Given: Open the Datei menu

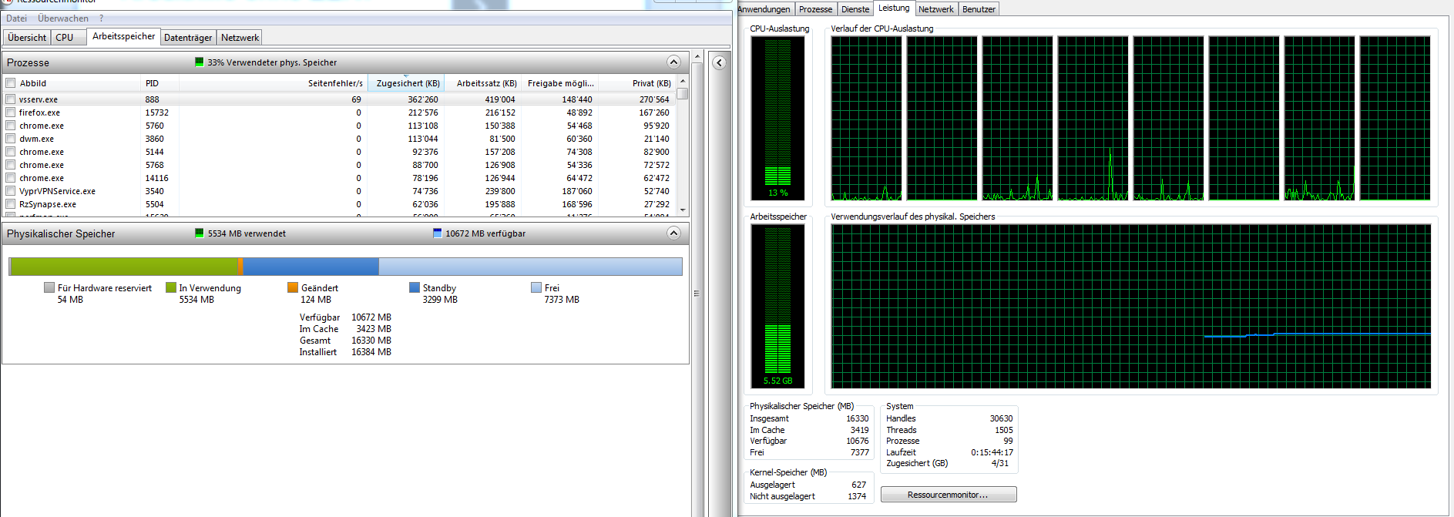Looking at the screenshot, I should click(16, 18).
